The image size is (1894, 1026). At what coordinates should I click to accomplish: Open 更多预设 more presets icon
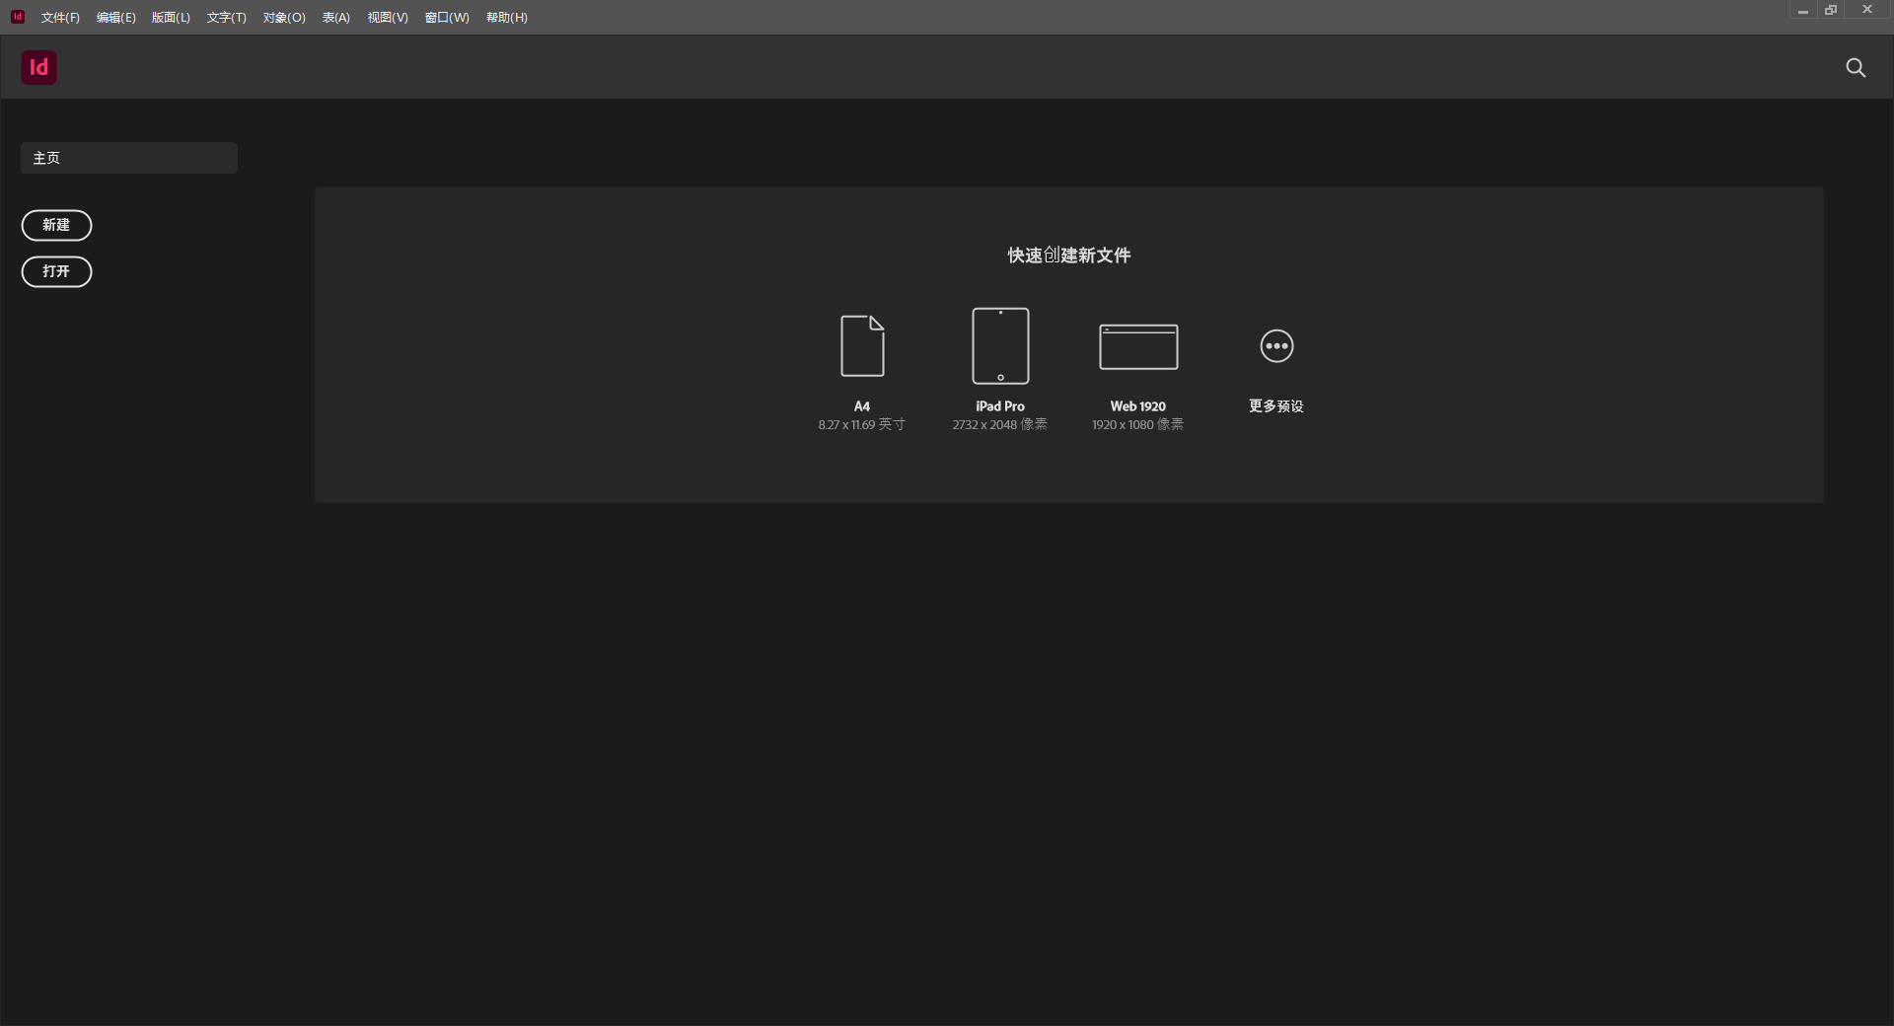[x=1276, y=345]
